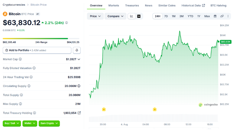Click the yellow news marker near 04:00
Image resolution: width=233 pixels, height=131 pixels.
pos(154,109)
